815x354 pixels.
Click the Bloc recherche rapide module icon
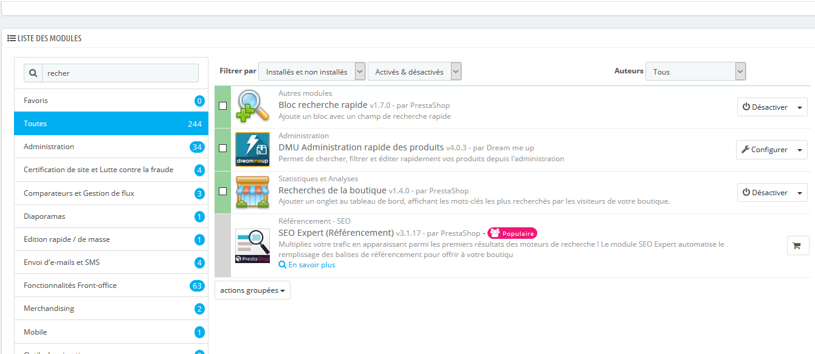click(252, 106)
